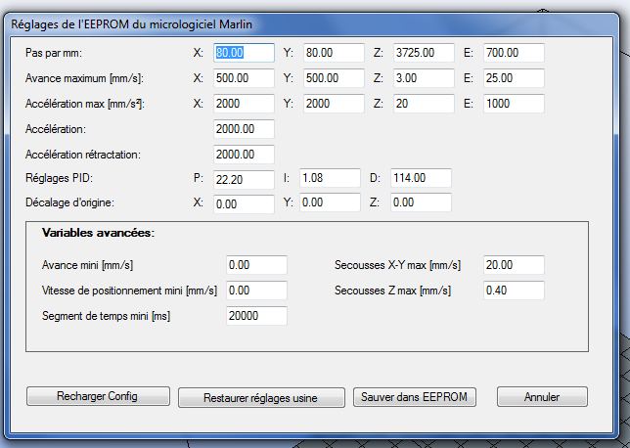The height and width of the screenshot is (448, 630).
Task: Cancel the dialog with Annuler
Action: coord(542,397)
